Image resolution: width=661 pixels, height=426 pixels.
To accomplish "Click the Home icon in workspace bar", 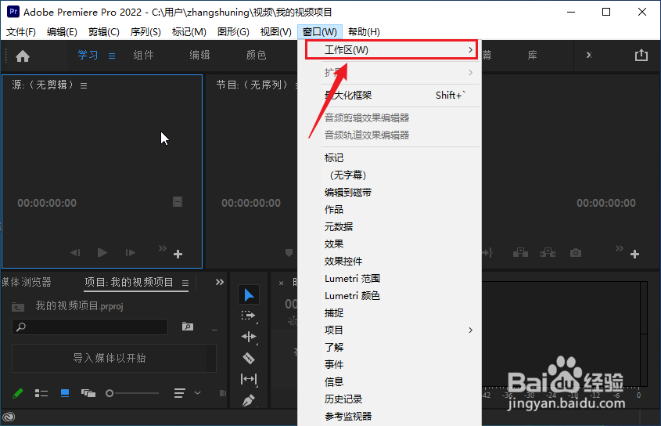I will pyautogui.click(x=23, y=56).
